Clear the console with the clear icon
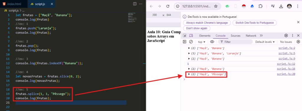The width and height of the screenshot is (302, 111). pos(191,42)
